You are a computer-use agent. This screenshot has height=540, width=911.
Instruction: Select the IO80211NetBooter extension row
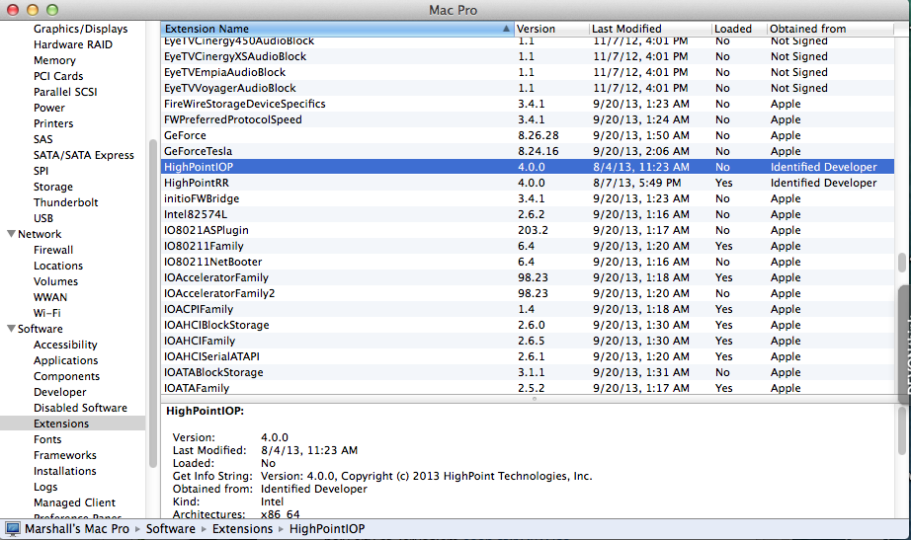click(528, 262)
